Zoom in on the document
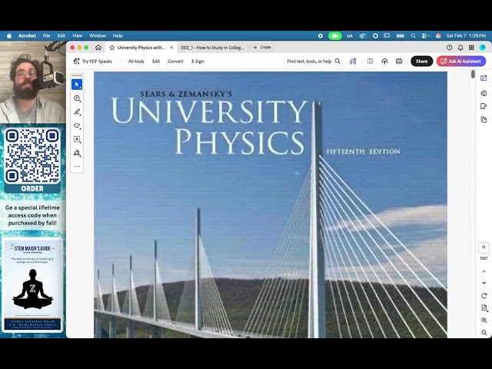492x369 pixels. tap(484, 320)
